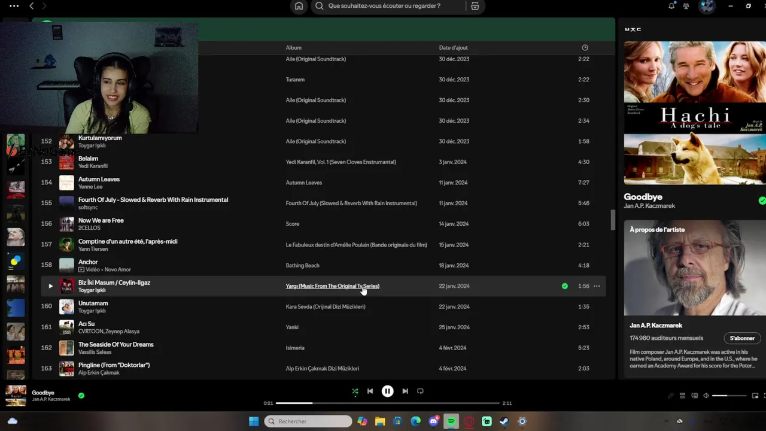Open the lyrics microphone icon

click(670, 396)
